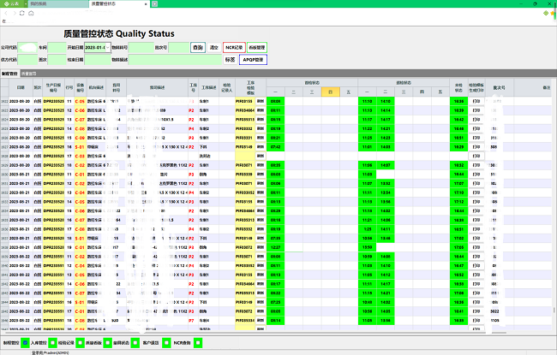Click the 查询 search button
Viewport: 557px width, 355px height.
point(198,48)
